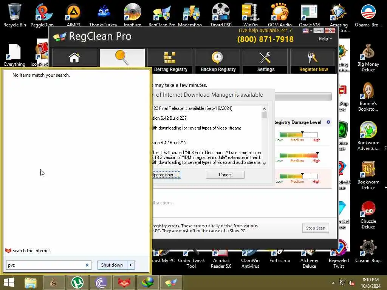Launch ImgBurn desktop shortcut
The width and height of the screenshot is (387, 290).
pos(133,15)
